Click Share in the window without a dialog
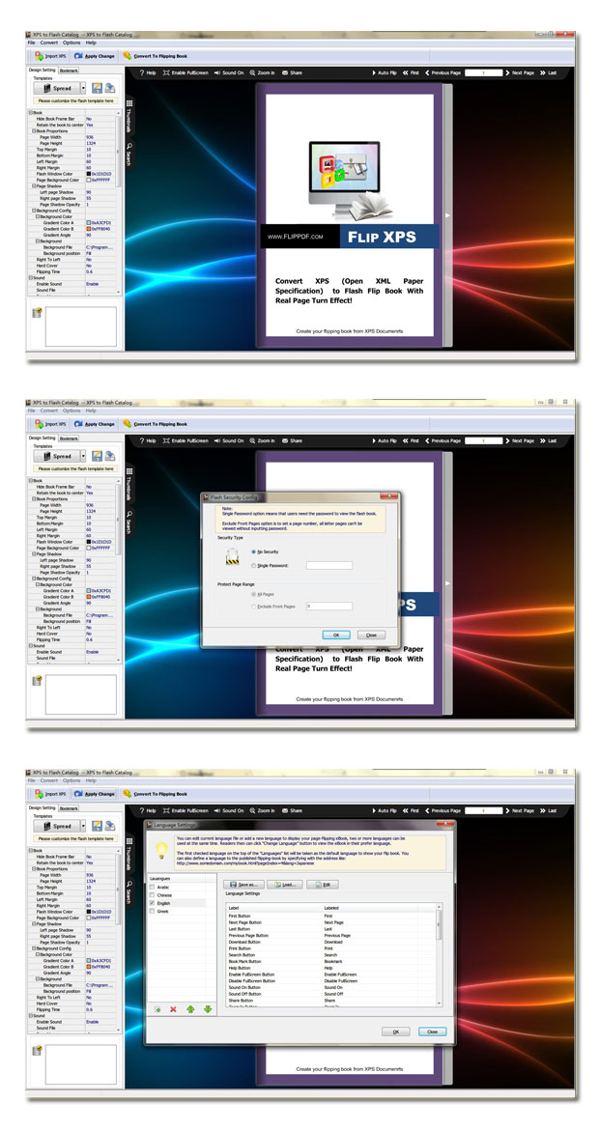Screen dimensions: 599x1130 (292, 72)
